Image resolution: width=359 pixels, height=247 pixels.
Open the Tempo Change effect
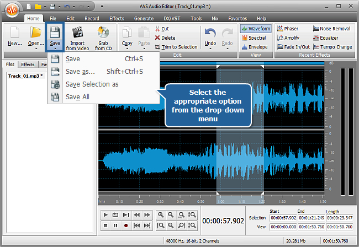tap(332, 47)
